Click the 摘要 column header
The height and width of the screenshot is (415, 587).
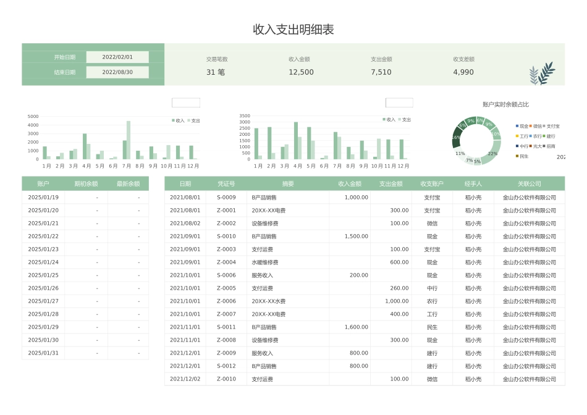point(288,183)
